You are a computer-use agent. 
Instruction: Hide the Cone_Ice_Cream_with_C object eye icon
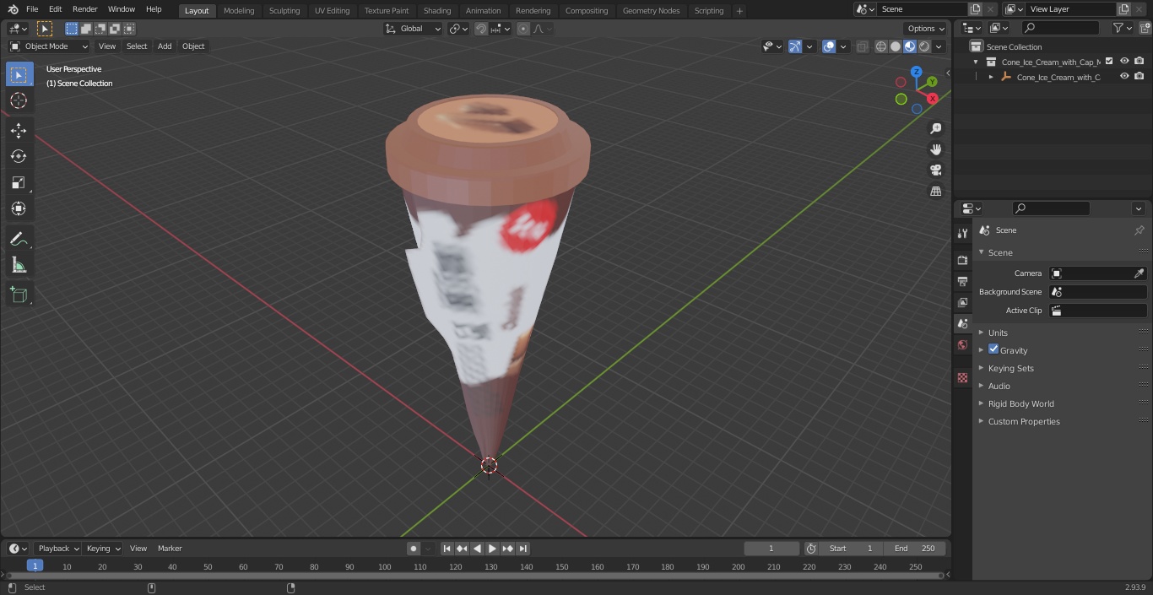pyautogui.click(x=1124, y=77)
